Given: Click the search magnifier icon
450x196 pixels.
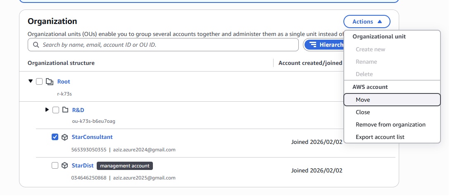Looking at the screenshot, I should click(36, 45).
